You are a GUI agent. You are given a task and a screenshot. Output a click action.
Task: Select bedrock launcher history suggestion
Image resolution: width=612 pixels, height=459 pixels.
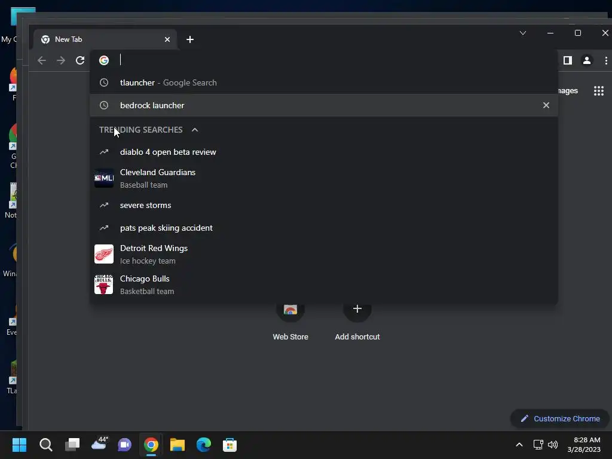323,105
